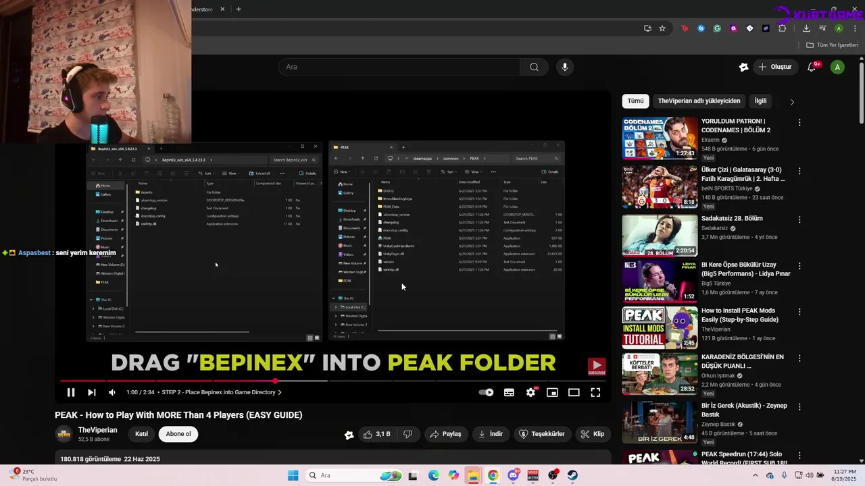The height and width of the screenshot is (486, 865).
Task: Switch to miniplayer mode
Action: click(552, 392)
